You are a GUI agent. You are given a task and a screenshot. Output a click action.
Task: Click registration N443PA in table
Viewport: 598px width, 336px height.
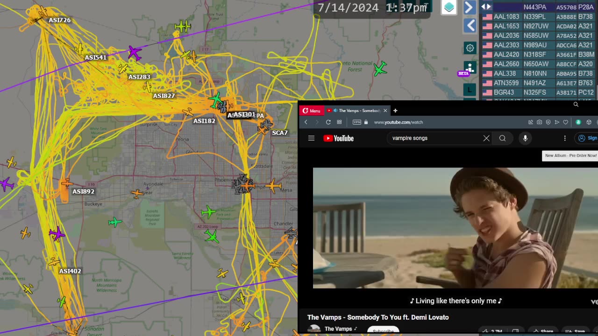(535, 7)
